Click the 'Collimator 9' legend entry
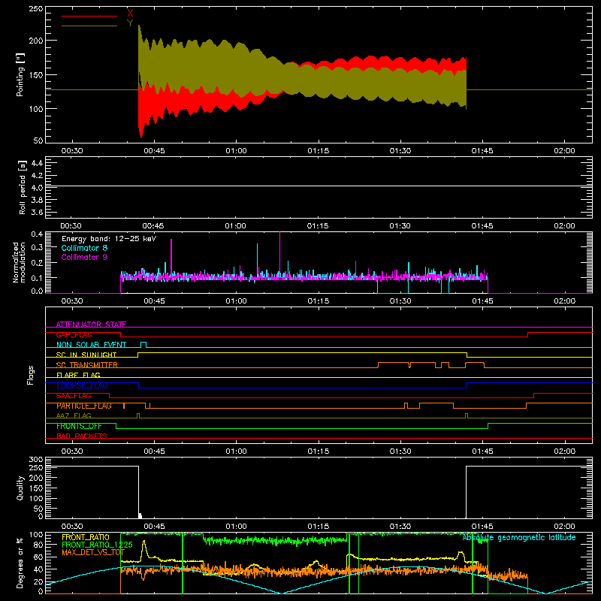This screenshot has width=601, height=601. point(84,257)
